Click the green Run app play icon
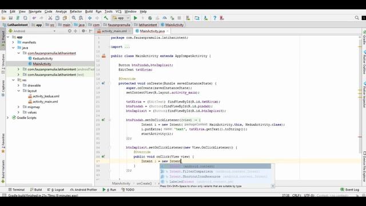366x206 pixels. click(x=136, y=18)
